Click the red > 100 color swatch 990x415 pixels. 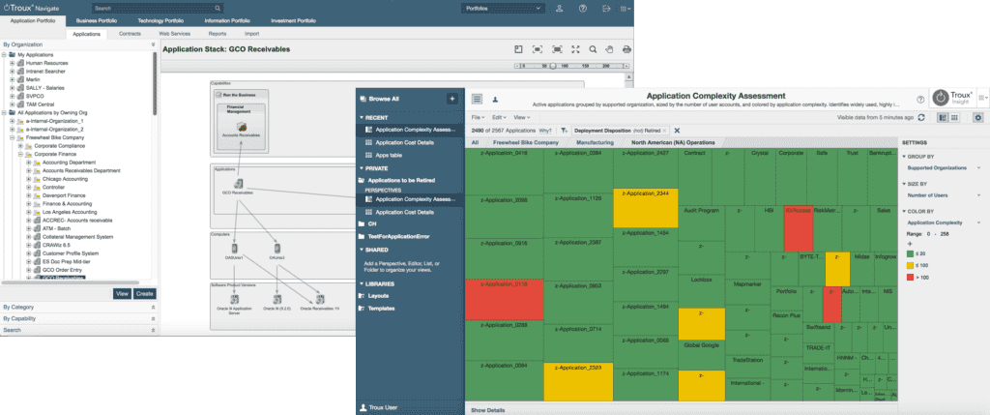click(x=910, y=278)
